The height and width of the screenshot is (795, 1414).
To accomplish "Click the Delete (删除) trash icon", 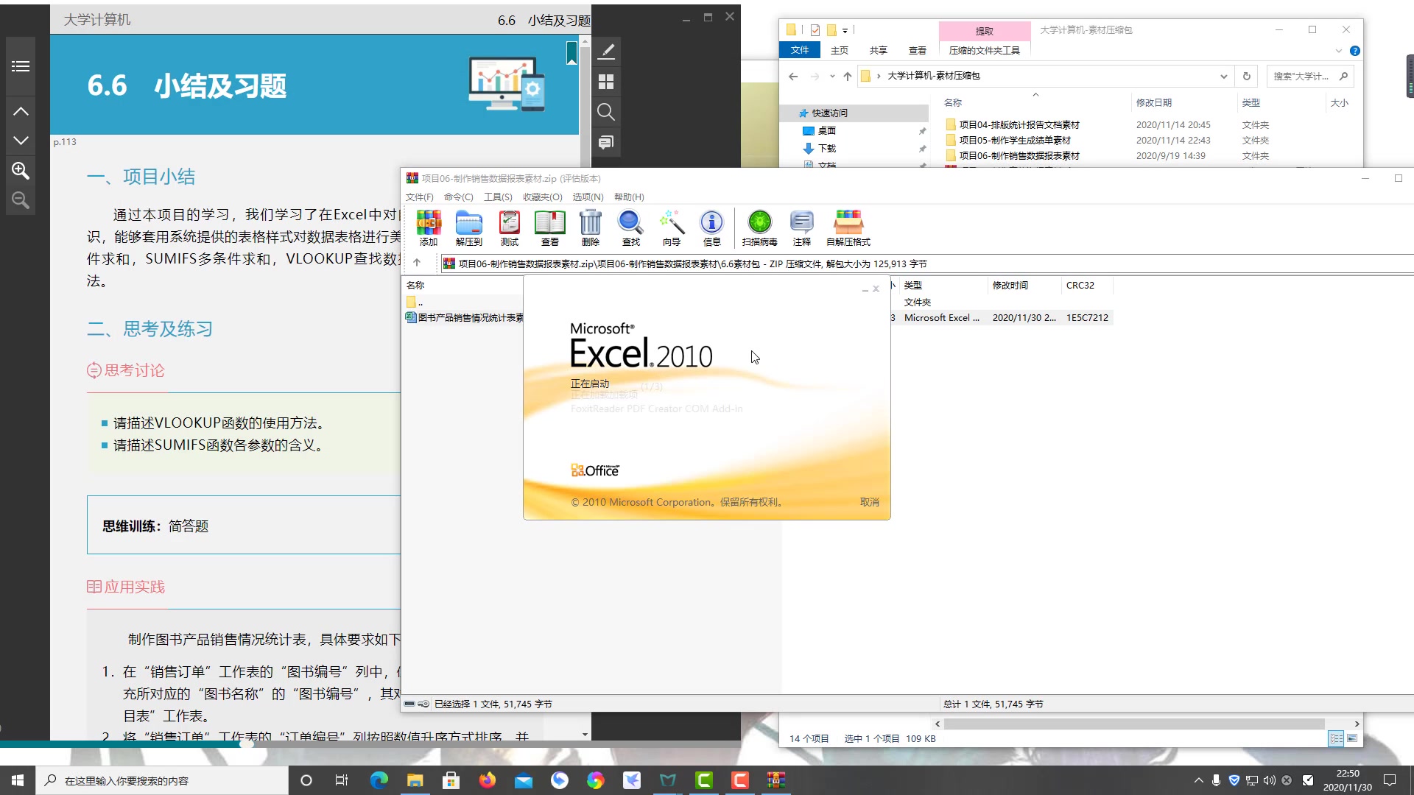I will pos(590,227).
